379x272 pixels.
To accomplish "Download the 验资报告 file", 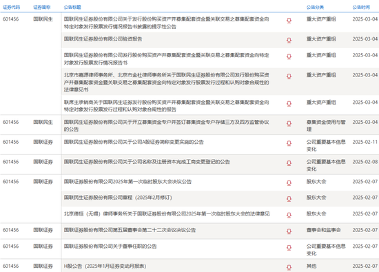I will (x=289, y=41).
